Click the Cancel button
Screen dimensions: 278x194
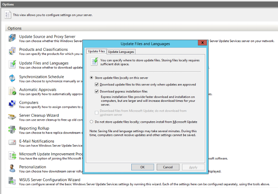pos(168,167)
